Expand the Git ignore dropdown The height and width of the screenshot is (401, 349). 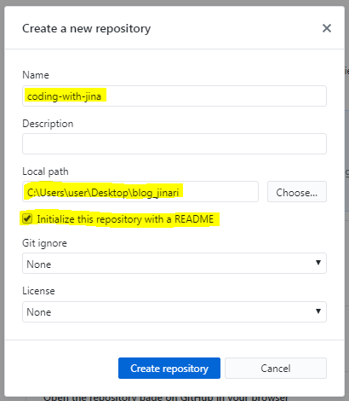174,264
